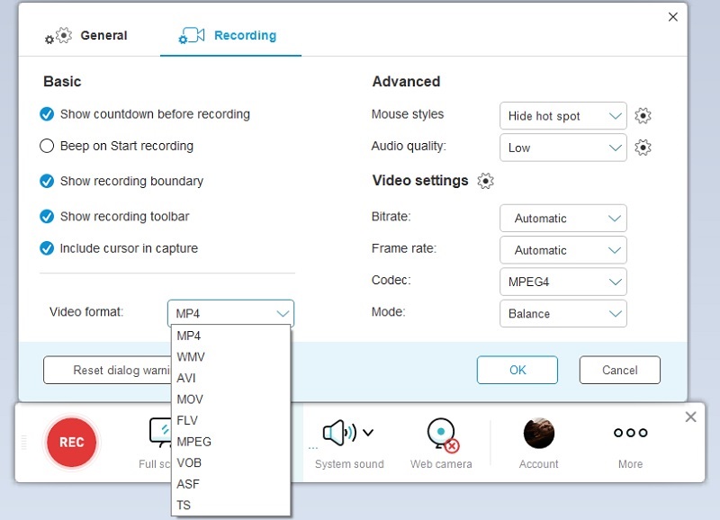This screenshot has height=520, width=720.
Task: Click the System sound speaker icon
Action: pyautogui.click(x=339, y=433)
